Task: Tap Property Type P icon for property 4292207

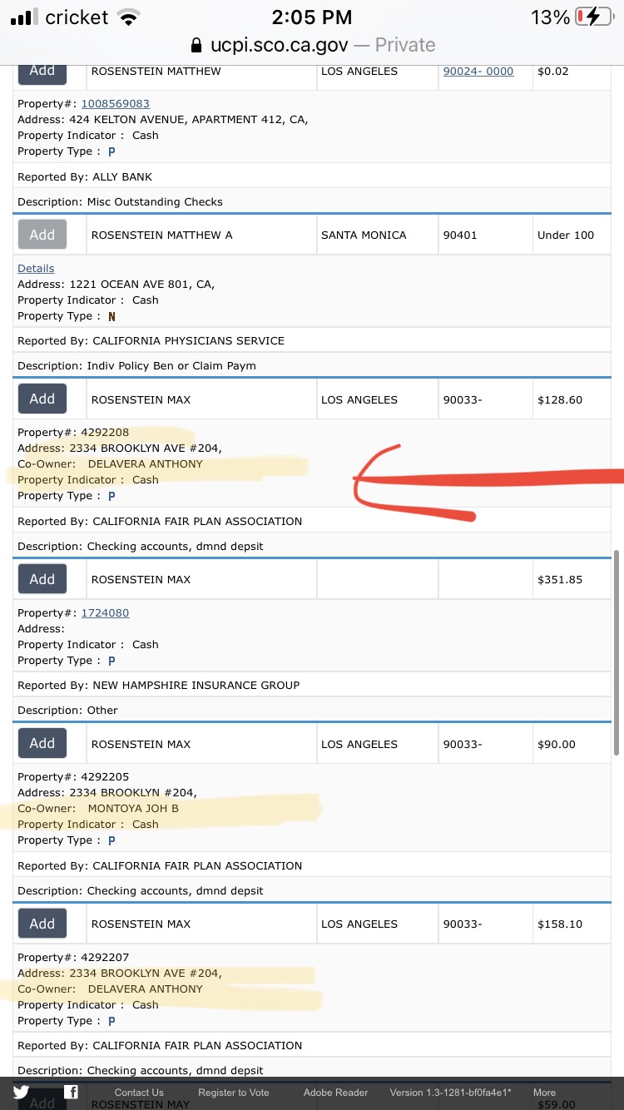Action: (111, 1021)
